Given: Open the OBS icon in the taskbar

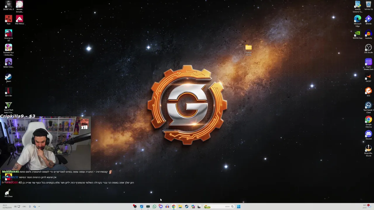Looking at the screenshot, I should 135,206.
